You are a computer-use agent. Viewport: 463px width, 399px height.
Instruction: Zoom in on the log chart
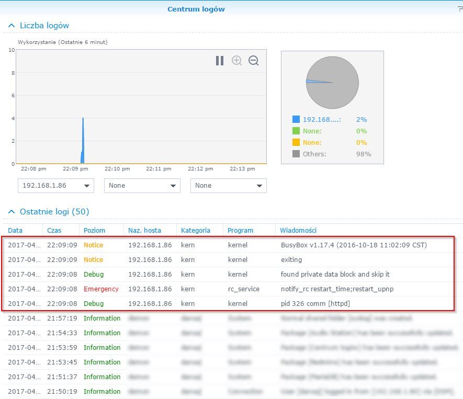pyautogui.click(x=236, y=61)
